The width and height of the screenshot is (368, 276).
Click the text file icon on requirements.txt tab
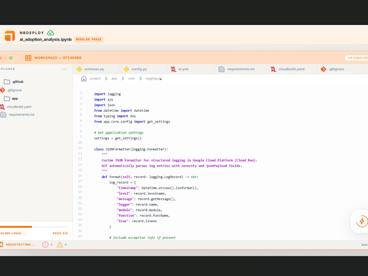point(221,69)
